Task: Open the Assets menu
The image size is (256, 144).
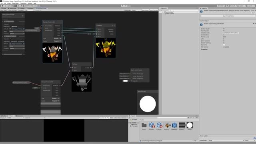Action: (x=9, y=3)
